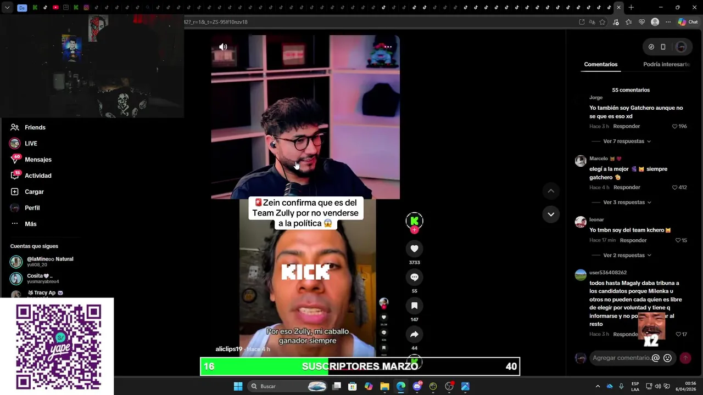Screen dimensions: 703x395
Task: Open page in app icon in address bar
Action: pos(582,22)
